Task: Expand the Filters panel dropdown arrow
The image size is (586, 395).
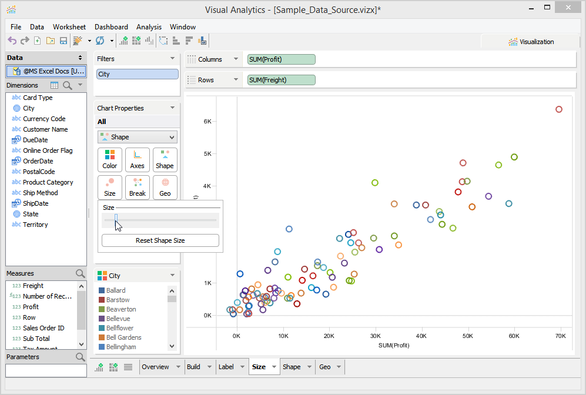Action: tap(172, 59)
